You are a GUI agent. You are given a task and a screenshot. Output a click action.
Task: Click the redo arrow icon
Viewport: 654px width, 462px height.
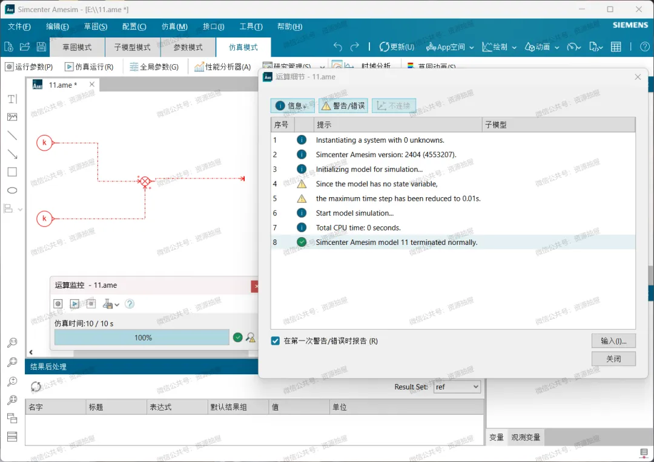[354, 47]
